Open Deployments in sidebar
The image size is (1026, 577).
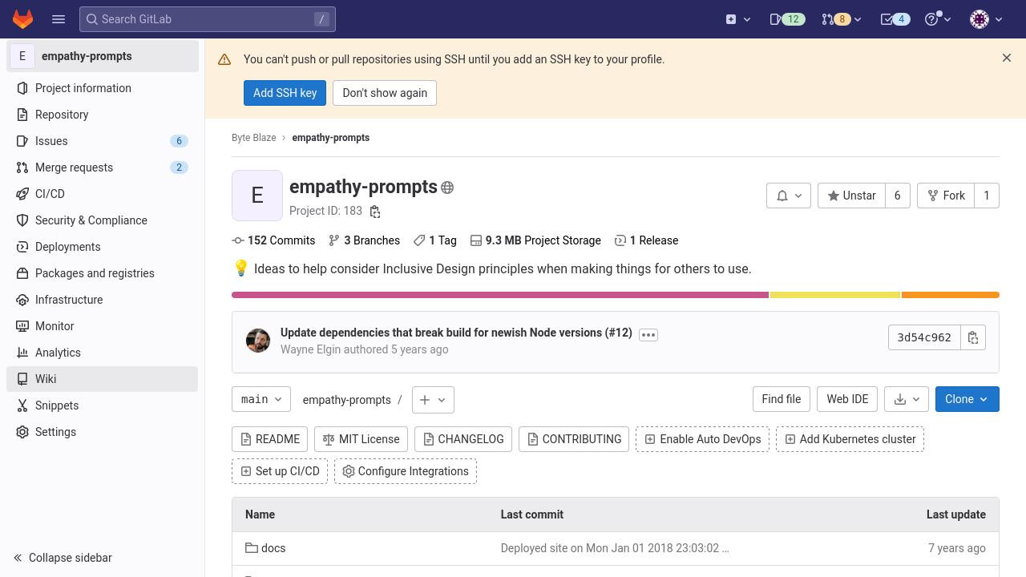click(103, 247)
